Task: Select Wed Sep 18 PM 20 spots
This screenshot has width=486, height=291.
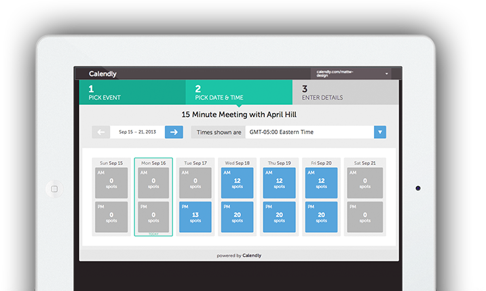Action: pyautogui.click(x=237, y=217)
